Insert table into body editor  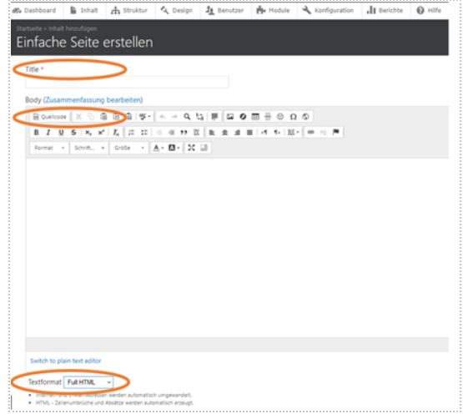point(255,117)
